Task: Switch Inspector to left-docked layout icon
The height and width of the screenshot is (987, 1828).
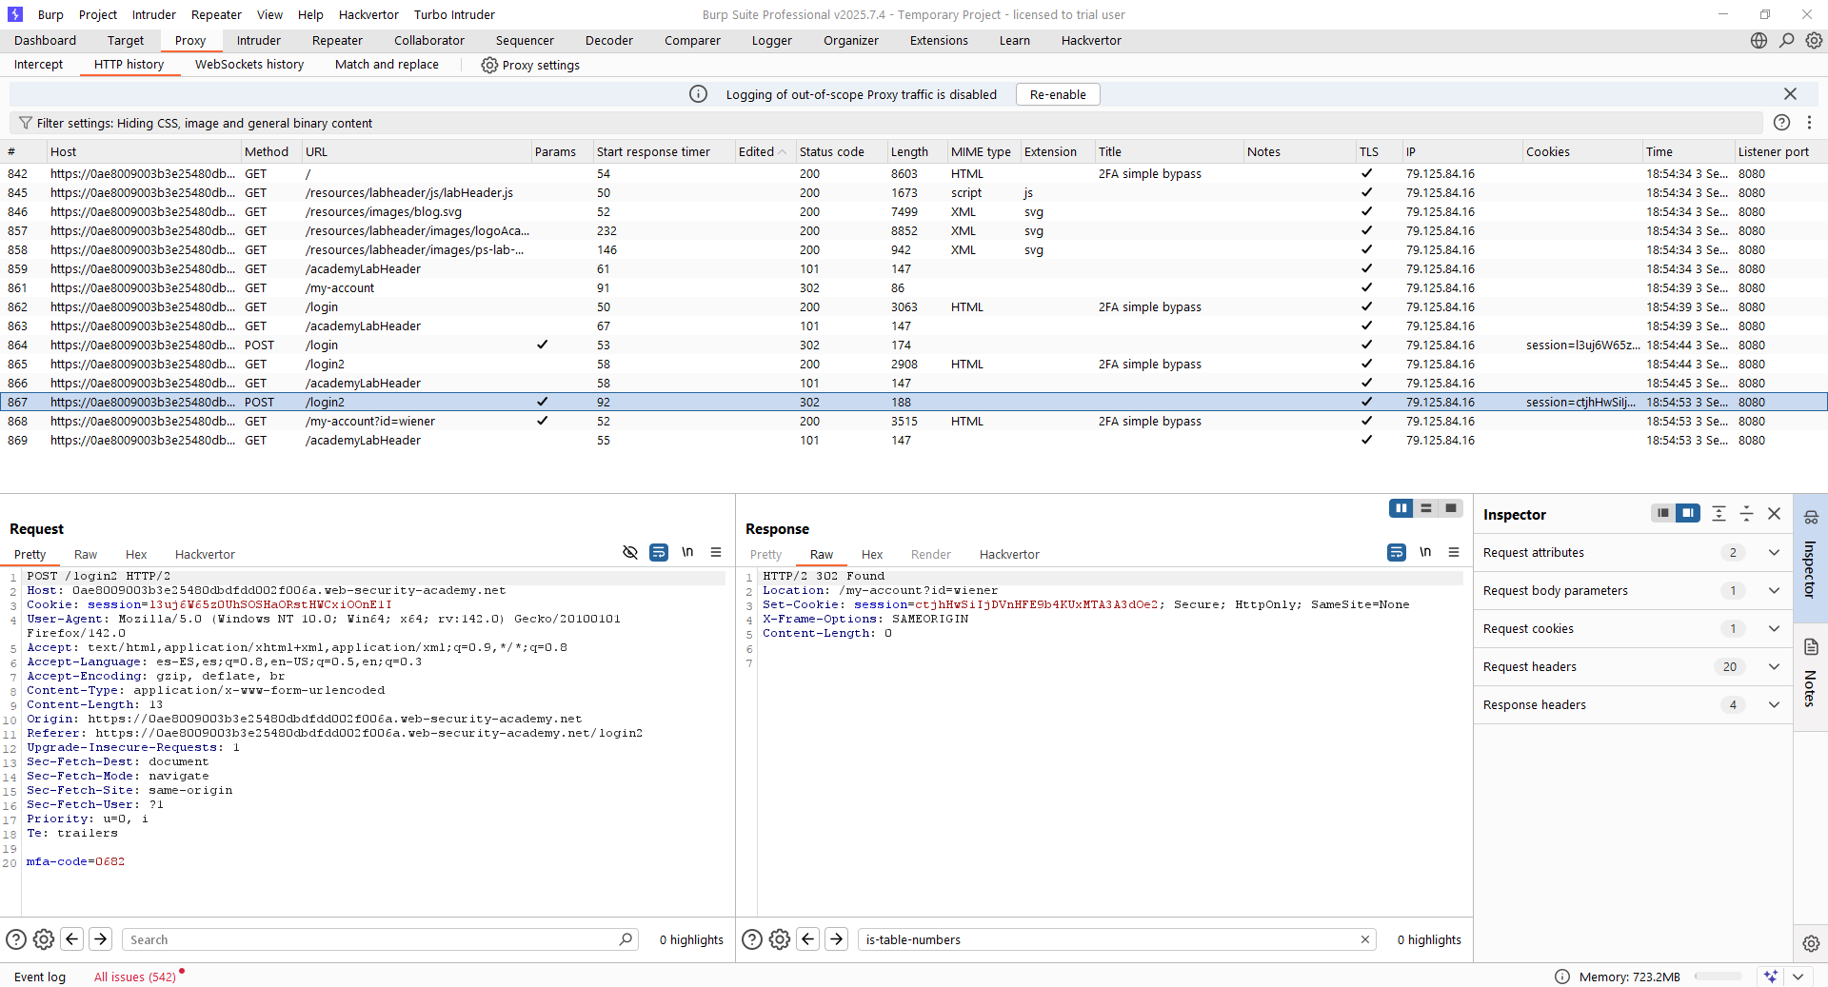Action: 1662,513
